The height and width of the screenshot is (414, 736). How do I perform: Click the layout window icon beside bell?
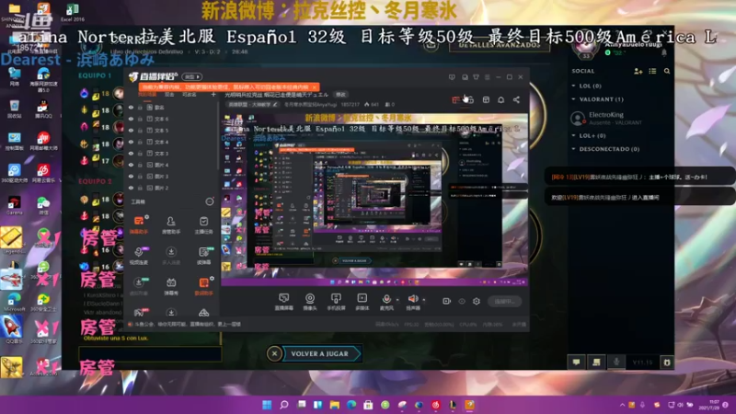486,99
